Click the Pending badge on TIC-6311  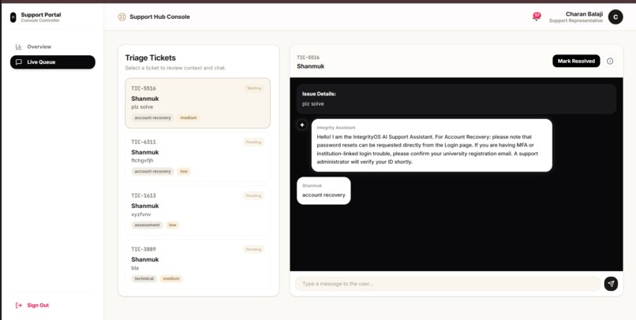254,142
